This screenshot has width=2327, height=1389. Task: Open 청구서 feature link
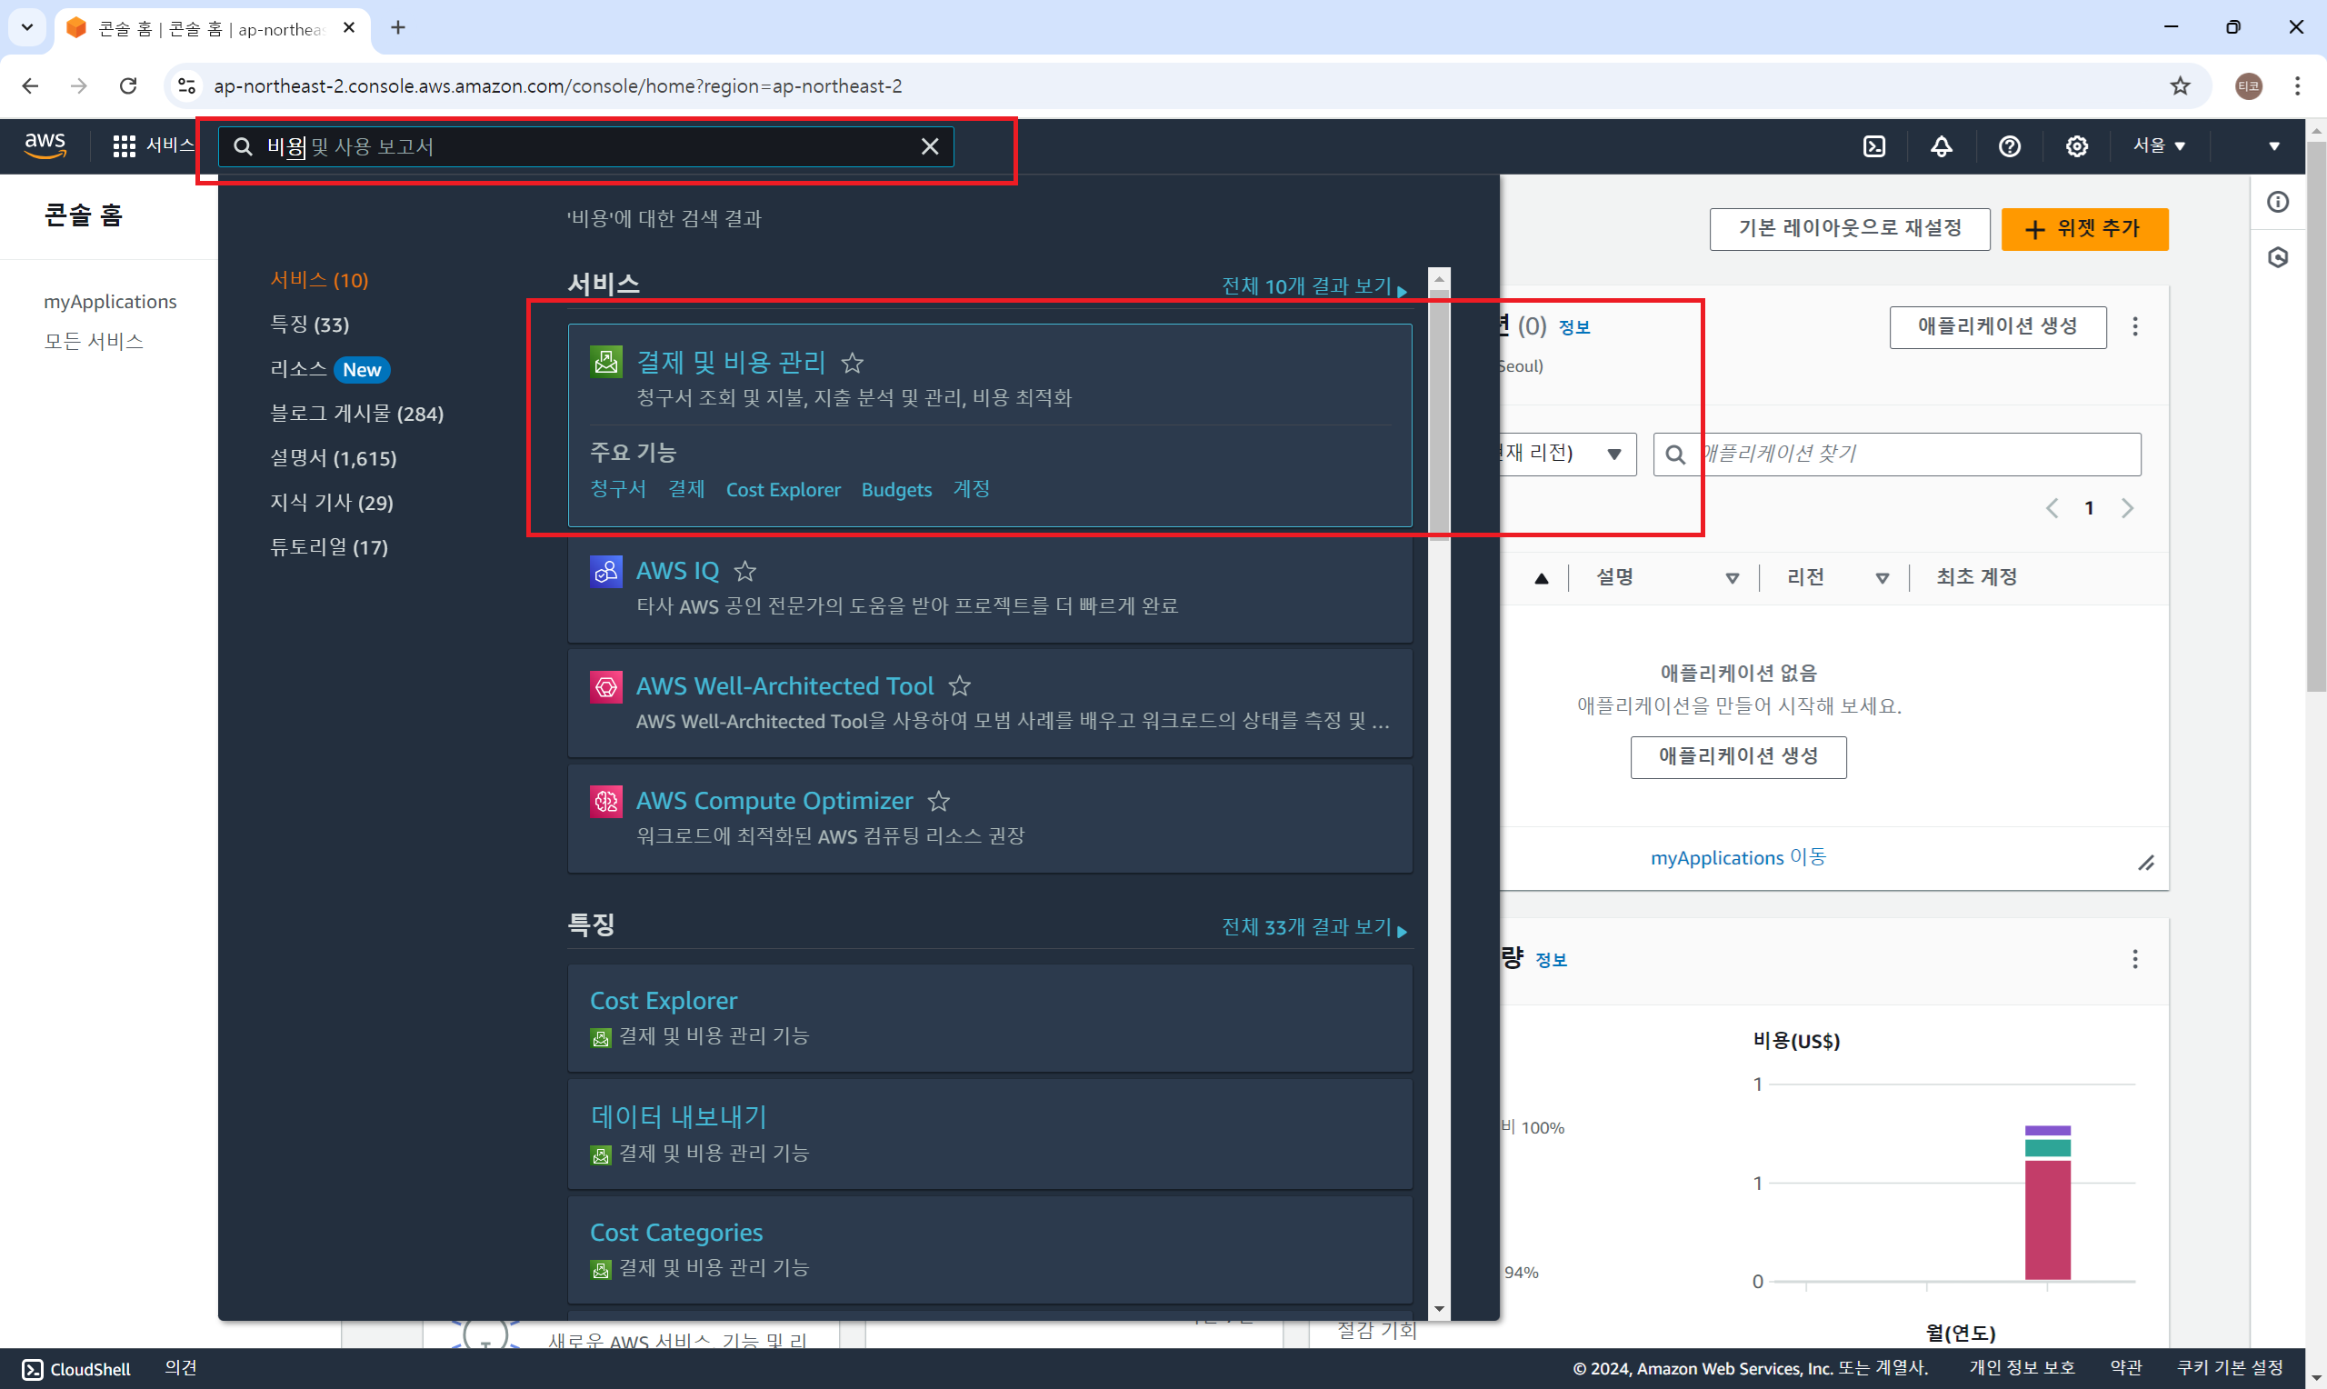[617, 490]
